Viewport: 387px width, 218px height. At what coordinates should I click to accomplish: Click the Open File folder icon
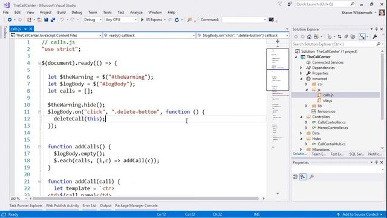[39, 19]
